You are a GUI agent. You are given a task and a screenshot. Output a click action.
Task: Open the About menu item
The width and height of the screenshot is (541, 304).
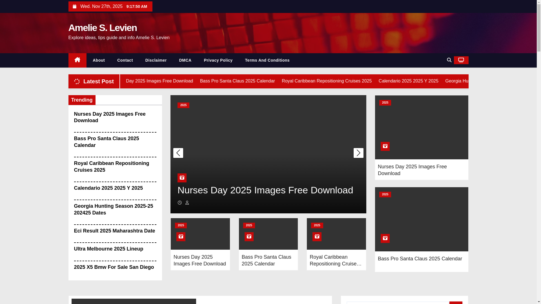pos(99,60)
